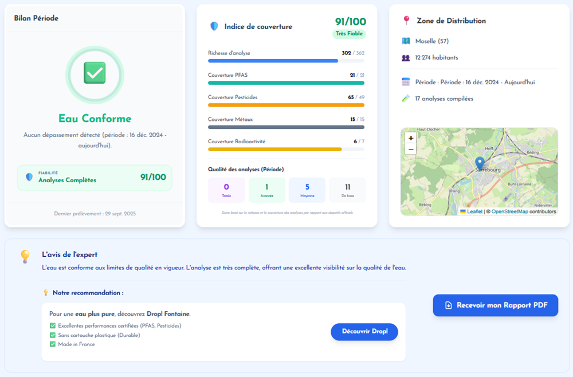
Task: Click the green checkbox beside Made in France
Action: [53, 344]
